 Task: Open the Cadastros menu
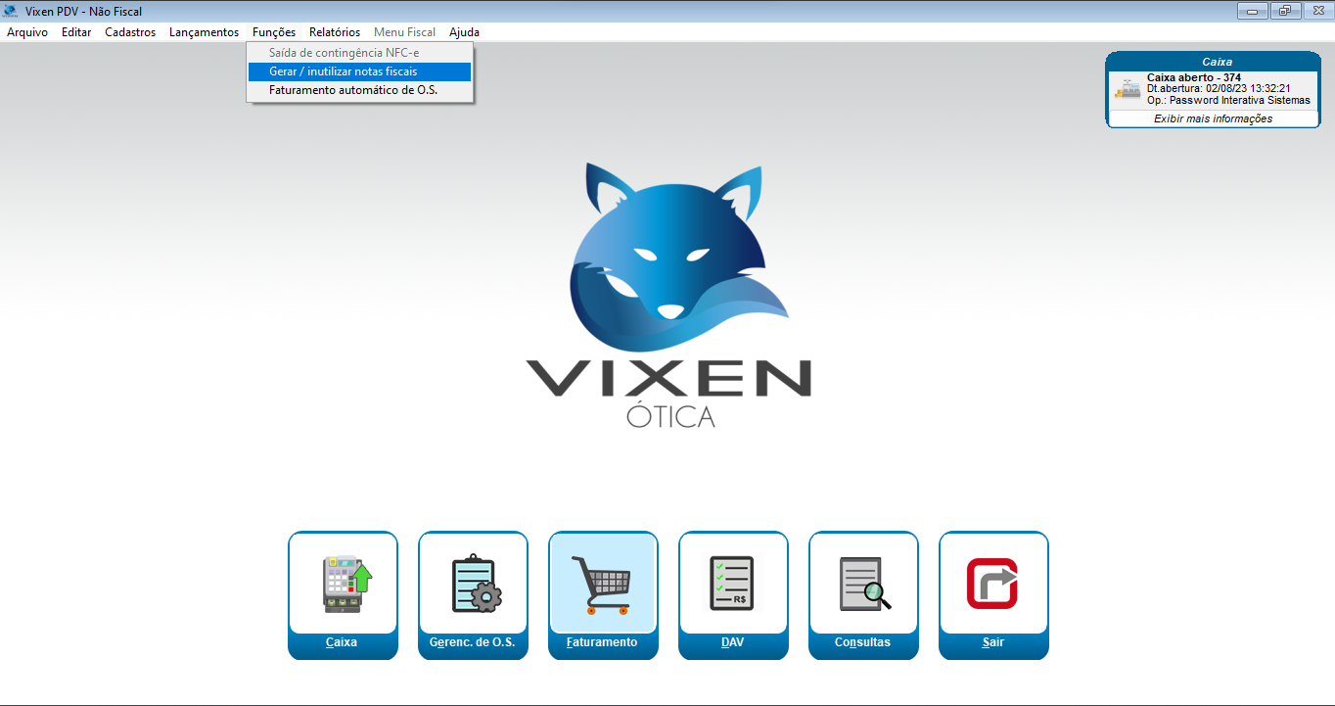(130, 32)
